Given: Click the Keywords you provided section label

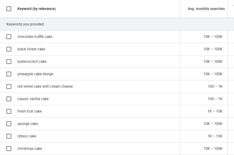Looking at the screenshot, I should tap(25, 24).
